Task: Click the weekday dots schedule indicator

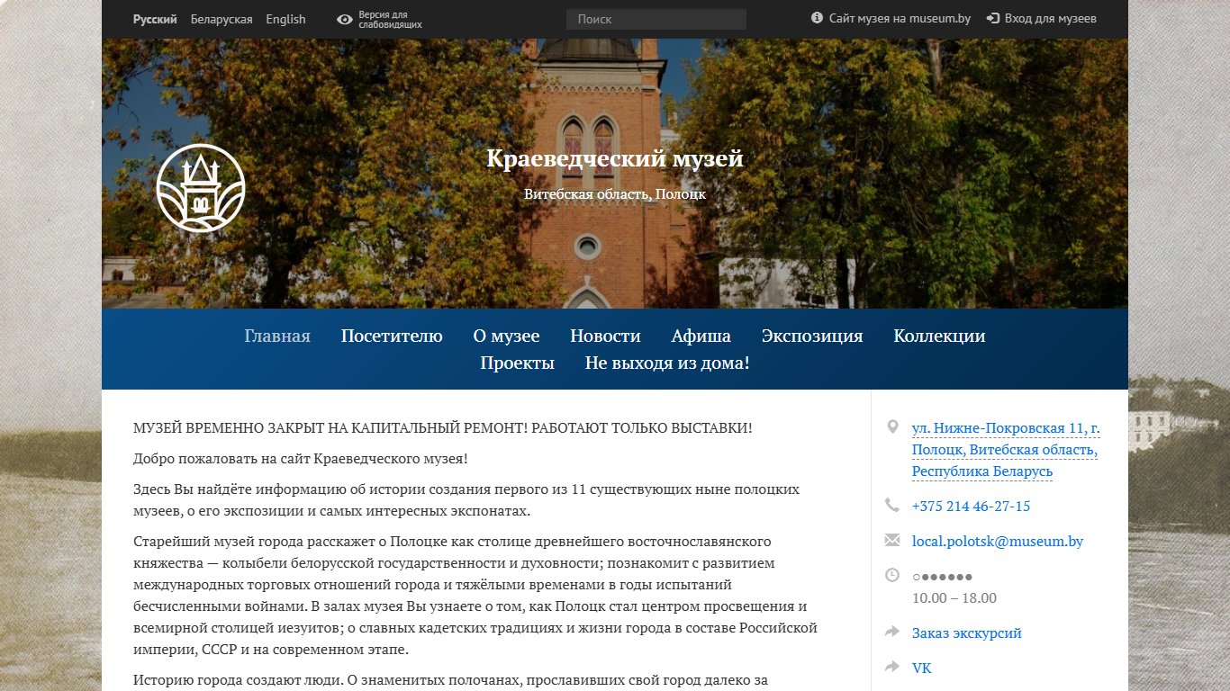Action: coord(943,576)
